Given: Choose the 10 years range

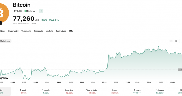Looking at the screenshot, I should click(160, 91).
